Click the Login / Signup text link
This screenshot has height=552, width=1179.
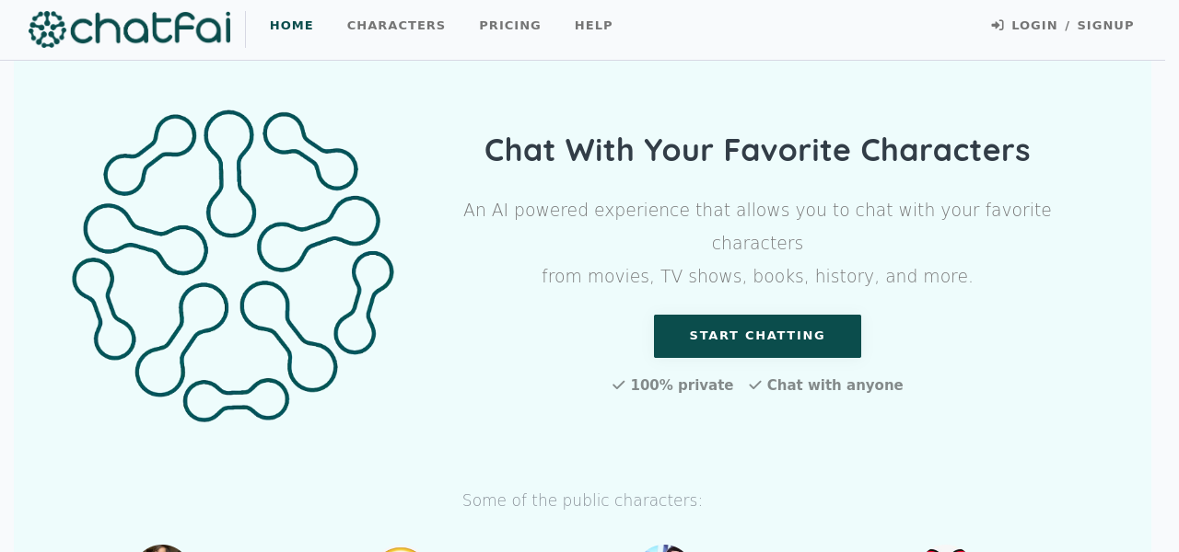(x=1072, y=26)
